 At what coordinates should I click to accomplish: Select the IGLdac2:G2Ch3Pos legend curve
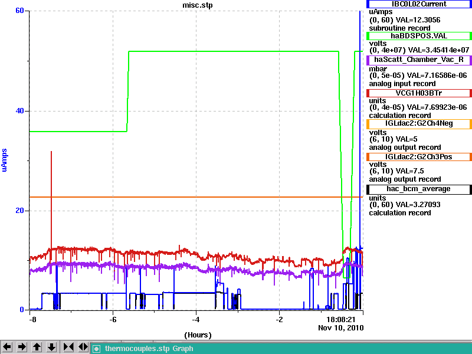coord(419,157)
